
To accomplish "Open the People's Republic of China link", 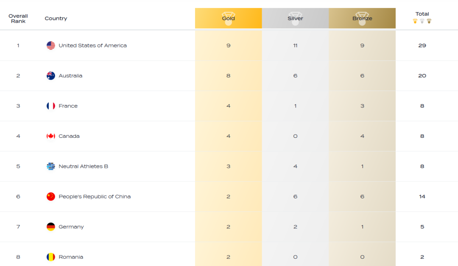I will 95,197.
